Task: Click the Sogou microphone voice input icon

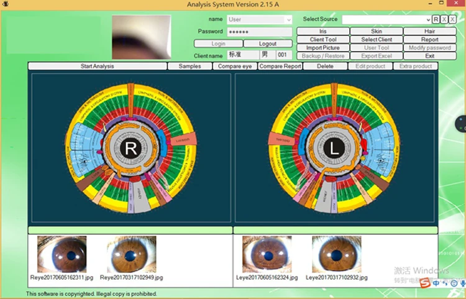Action: (463, 283)
